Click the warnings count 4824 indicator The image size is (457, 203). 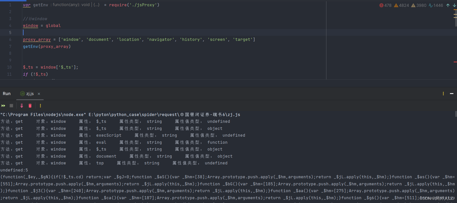(x=401, y=5)
